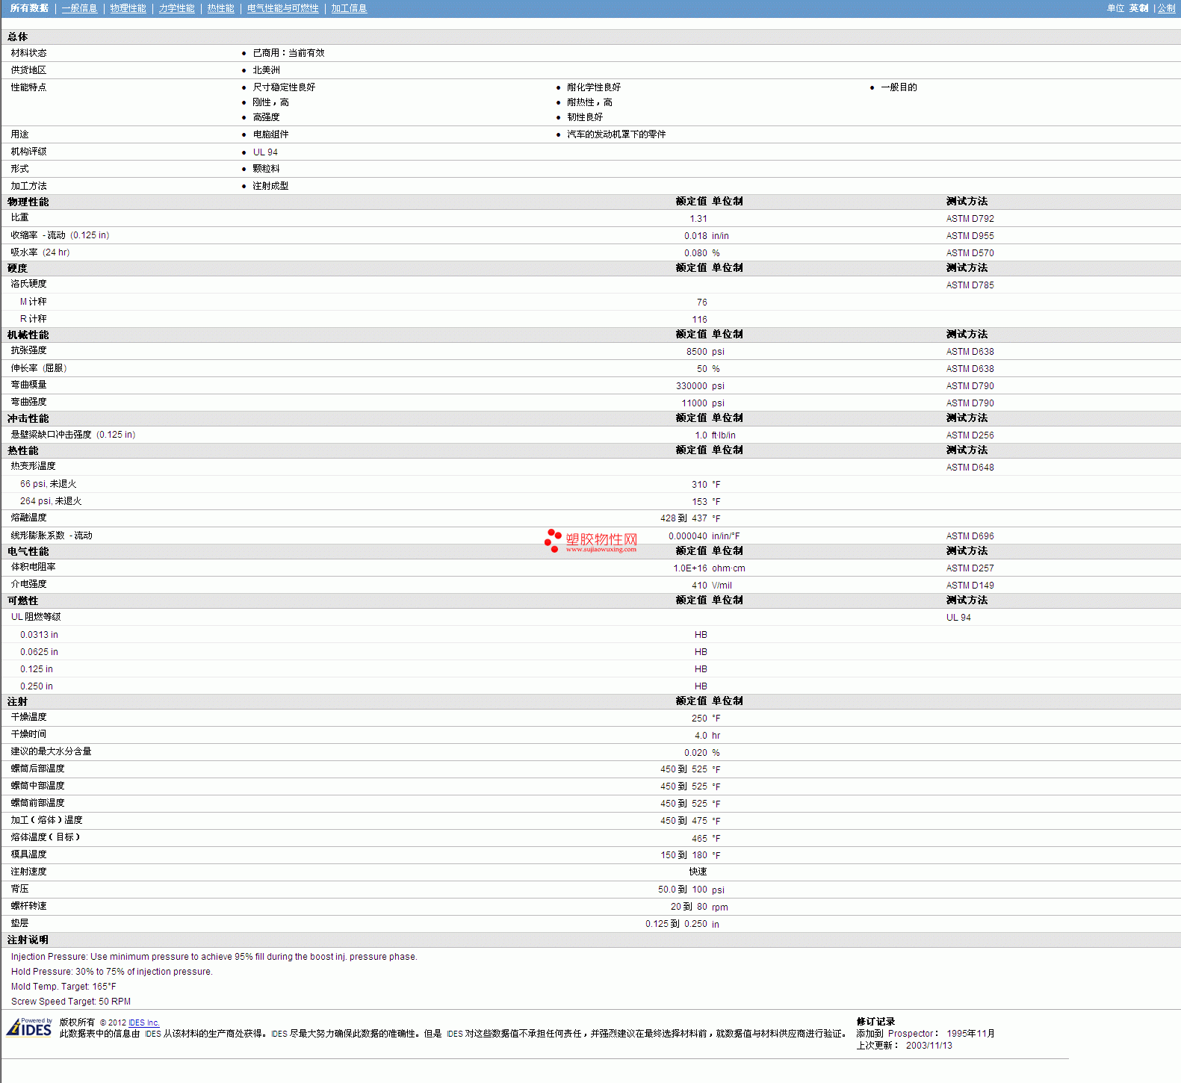This screenshot has height=1083, width=1181.
Task: Switch units to 公制
Action: pyautogui.click(x=1166, y=8)
